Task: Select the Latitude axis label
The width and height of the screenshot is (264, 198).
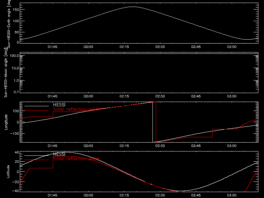Action: coord(8,172)
